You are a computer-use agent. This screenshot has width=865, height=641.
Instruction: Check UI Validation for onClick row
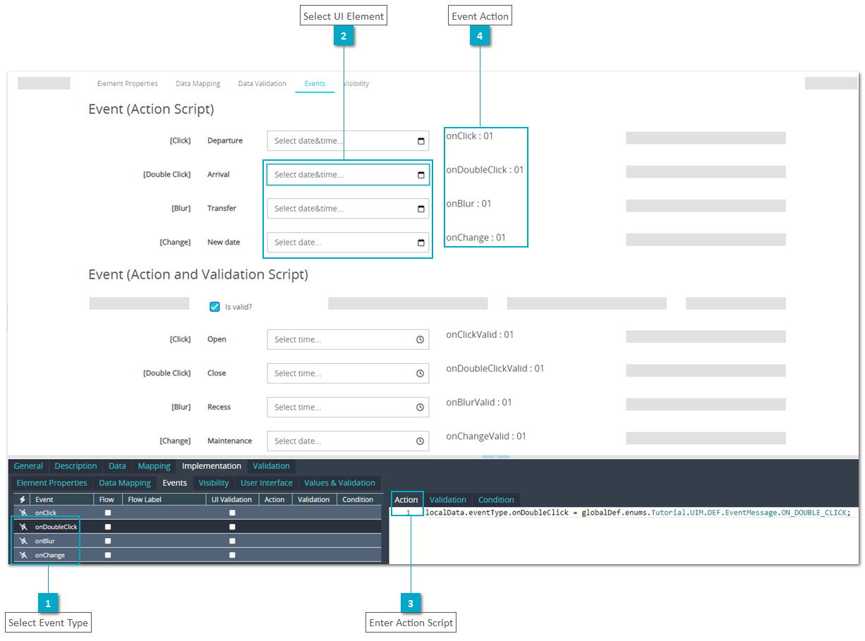pyautogui.click(x=232, y=513)
